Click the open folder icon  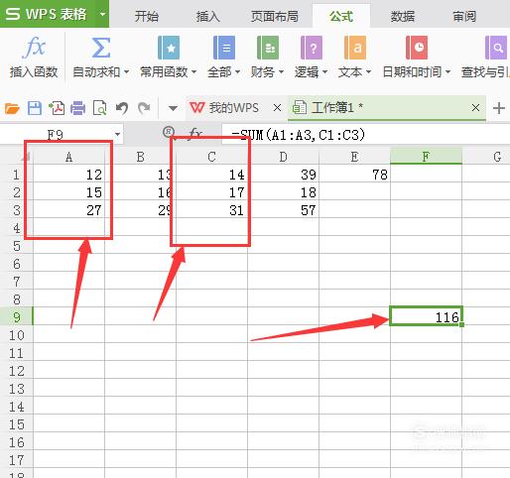pyautogui.click(x=12, y=108)
